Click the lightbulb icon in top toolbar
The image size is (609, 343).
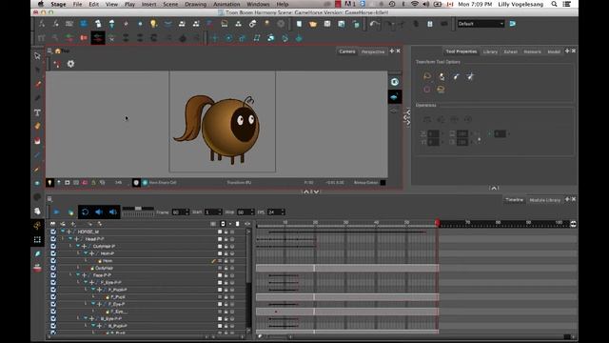154,24
